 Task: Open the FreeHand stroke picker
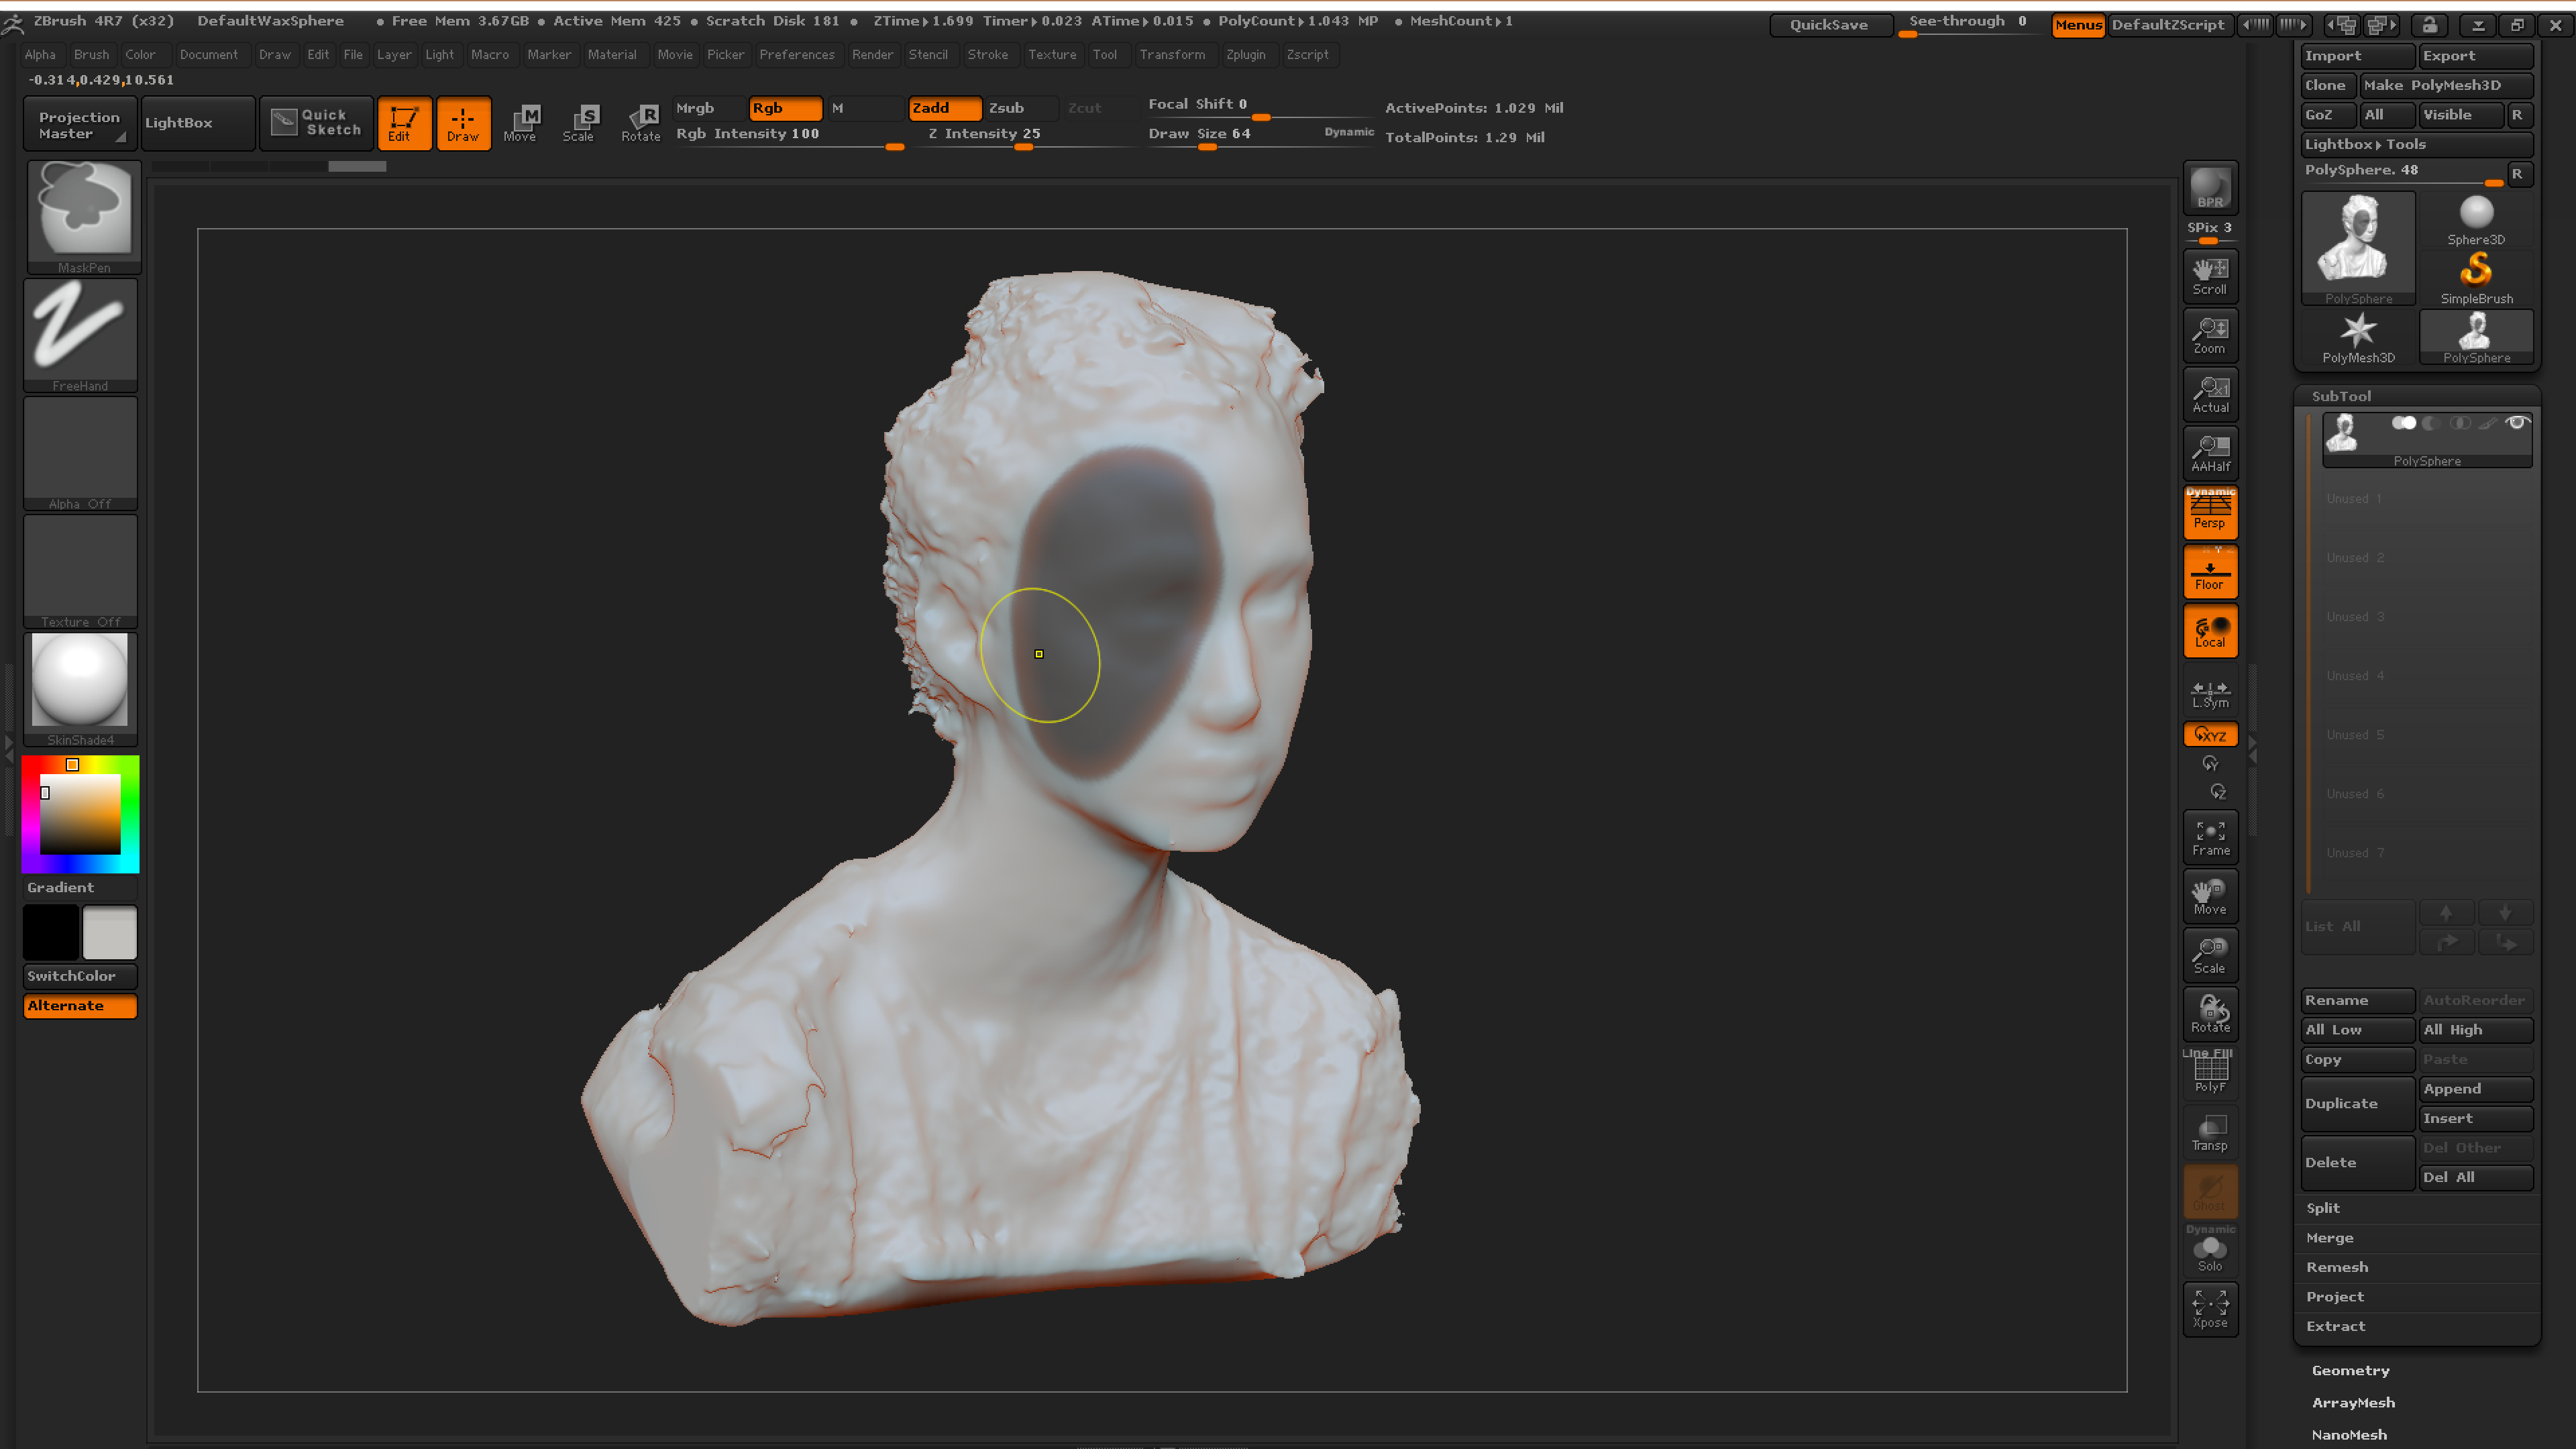pyautogui.click(x=80, y=335)
